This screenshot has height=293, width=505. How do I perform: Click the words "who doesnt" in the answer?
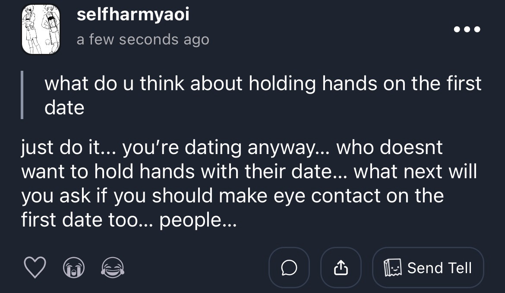(x=389, y=148)
